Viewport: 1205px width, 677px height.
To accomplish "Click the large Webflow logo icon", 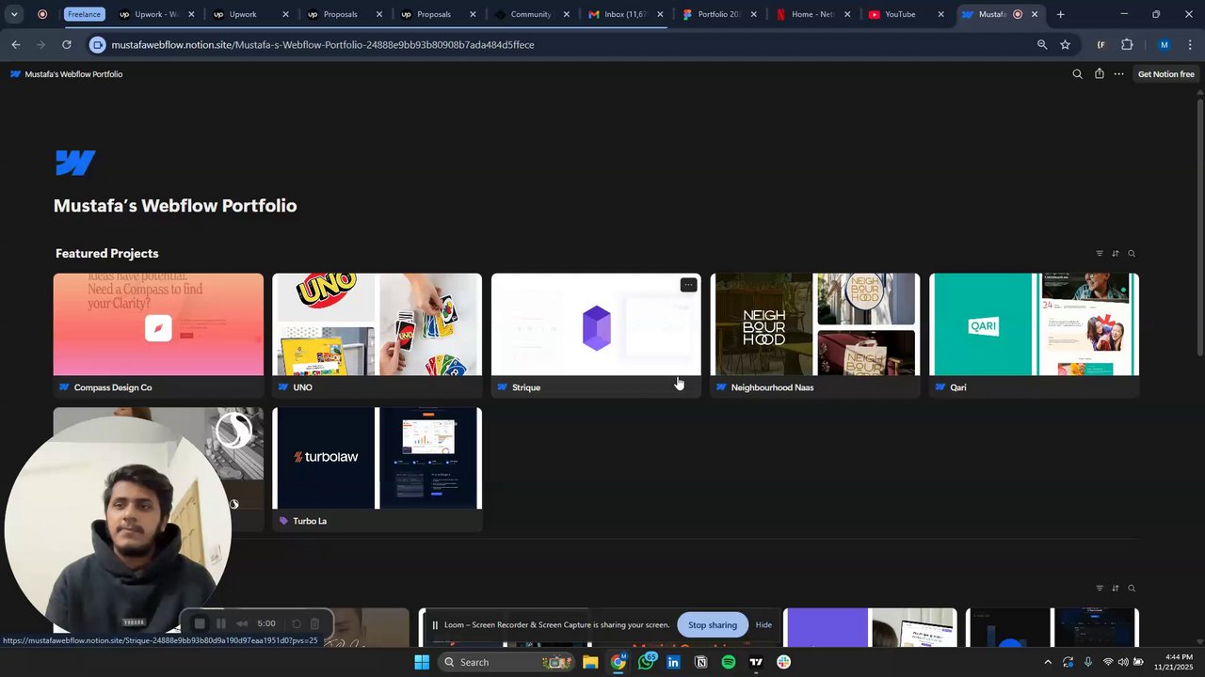I will coord(75,163).
